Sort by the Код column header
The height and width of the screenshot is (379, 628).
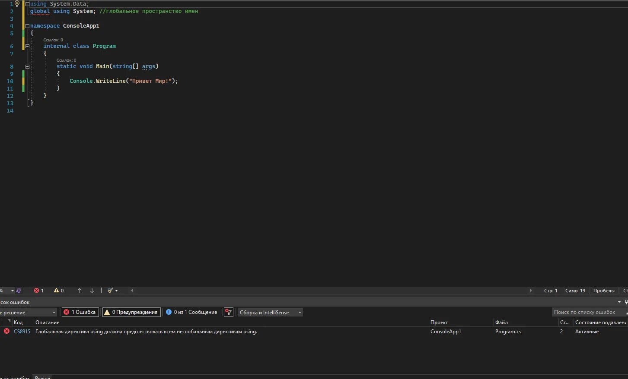tap(18, 323)
